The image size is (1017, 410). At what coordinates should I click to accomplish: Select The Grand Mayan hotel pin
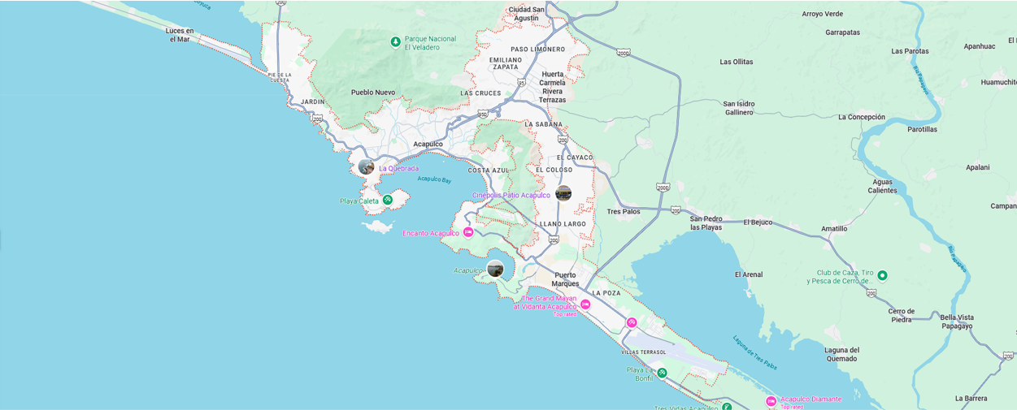(585, 304)
